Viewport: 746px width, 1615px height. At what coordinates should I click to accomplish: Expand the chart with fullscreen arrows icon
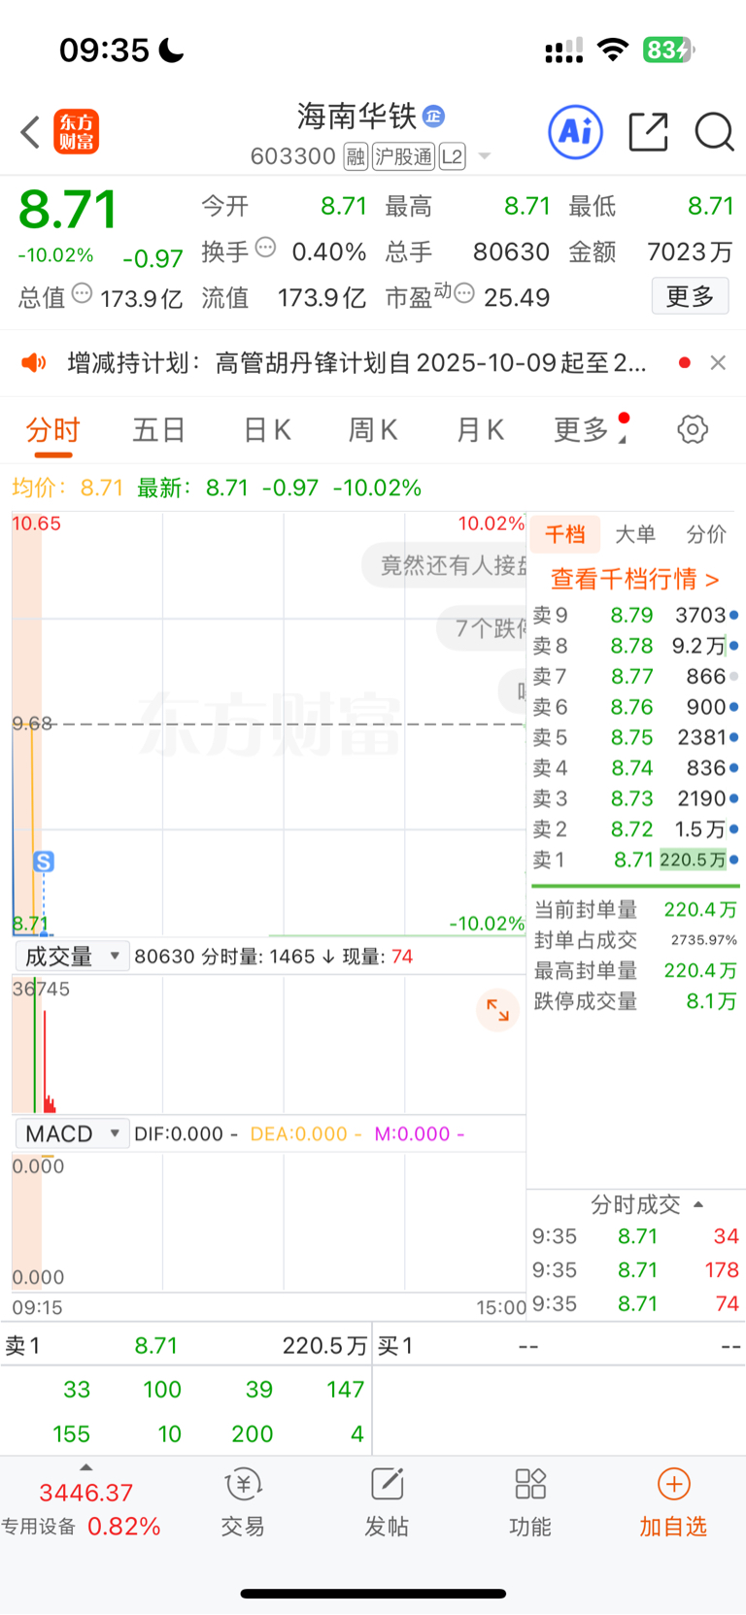pyautogui.click(x=497, y=1010)
